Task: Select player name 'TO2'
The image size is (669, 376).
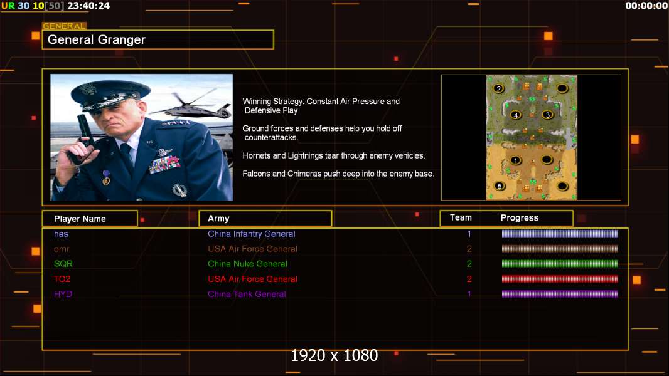Action: [x=62, y=279]
